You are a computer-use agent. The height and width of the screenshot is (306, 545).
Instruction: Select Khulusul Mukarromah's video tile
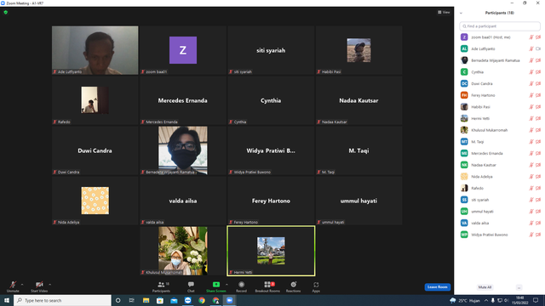[183, 251]
